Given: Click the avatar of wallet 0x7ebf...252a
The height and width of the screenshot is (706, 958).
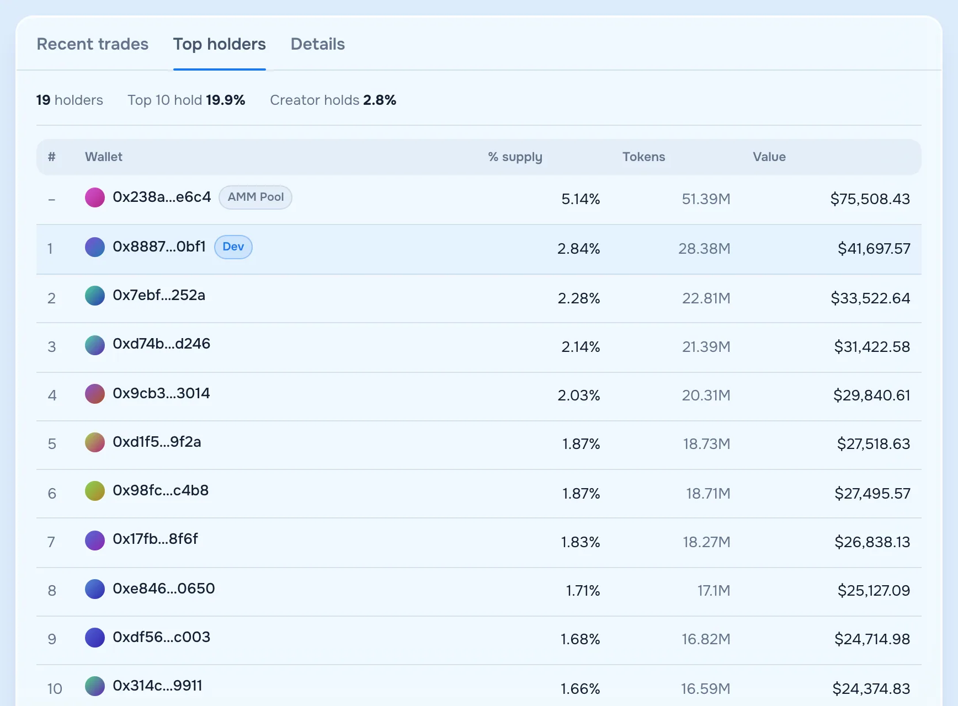Looking at the screenshot, I should tap(95, 296).
